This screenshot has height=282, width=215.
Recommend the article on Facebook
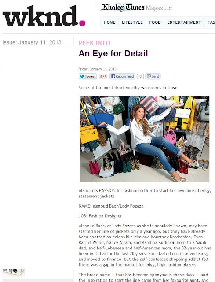122,76
